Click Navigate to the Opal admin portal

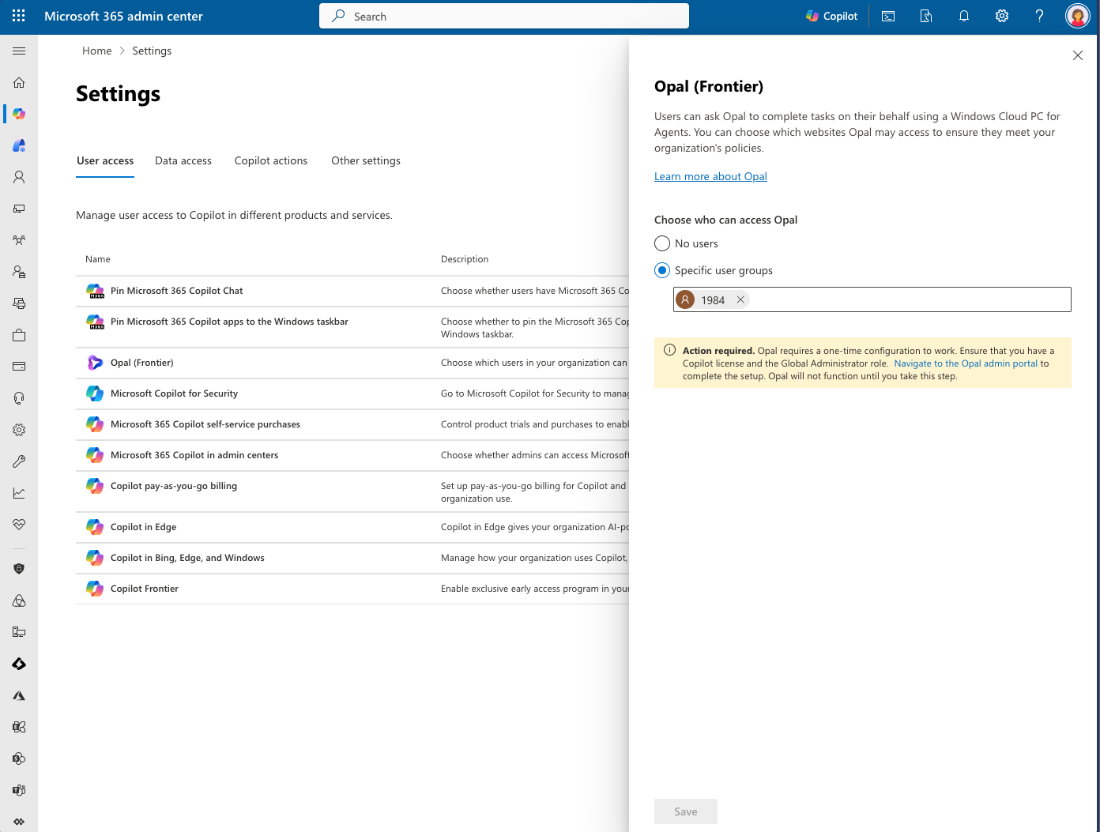tap(965, 363)
